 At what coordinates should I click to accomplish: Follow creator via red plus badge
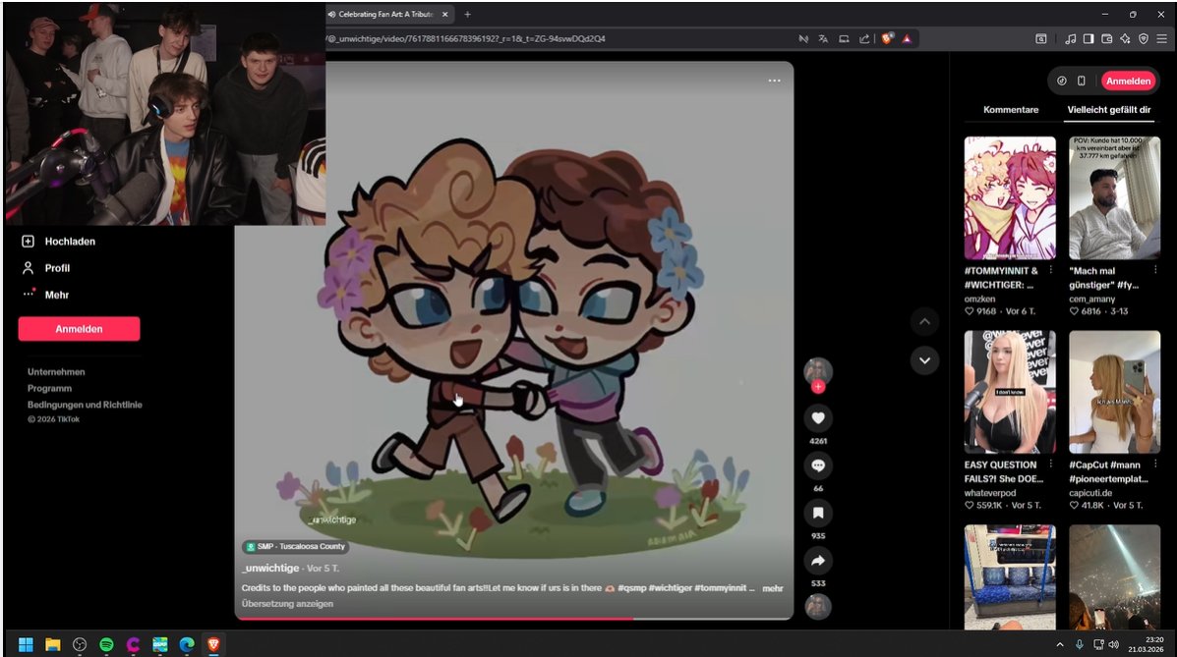(818, 387)
